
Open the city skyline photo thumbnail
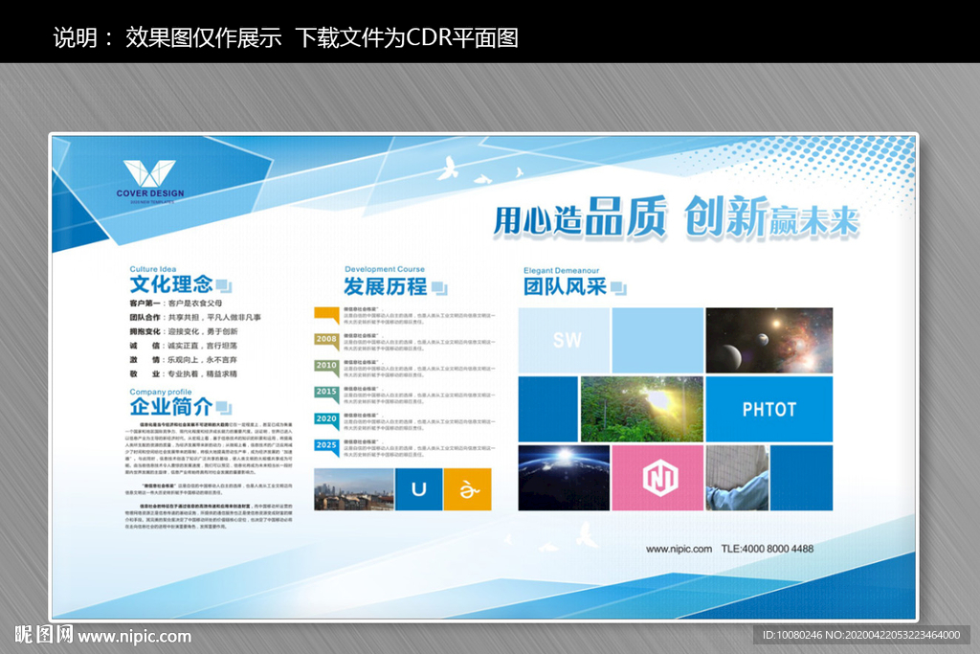coord(353,489)
